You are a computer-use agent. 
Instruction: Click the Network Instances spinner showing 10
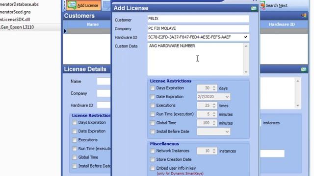coord(207,151)
